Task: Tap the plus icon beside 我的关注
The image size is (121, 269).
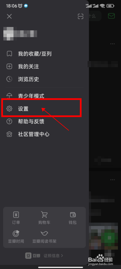Action: (9, 66)
